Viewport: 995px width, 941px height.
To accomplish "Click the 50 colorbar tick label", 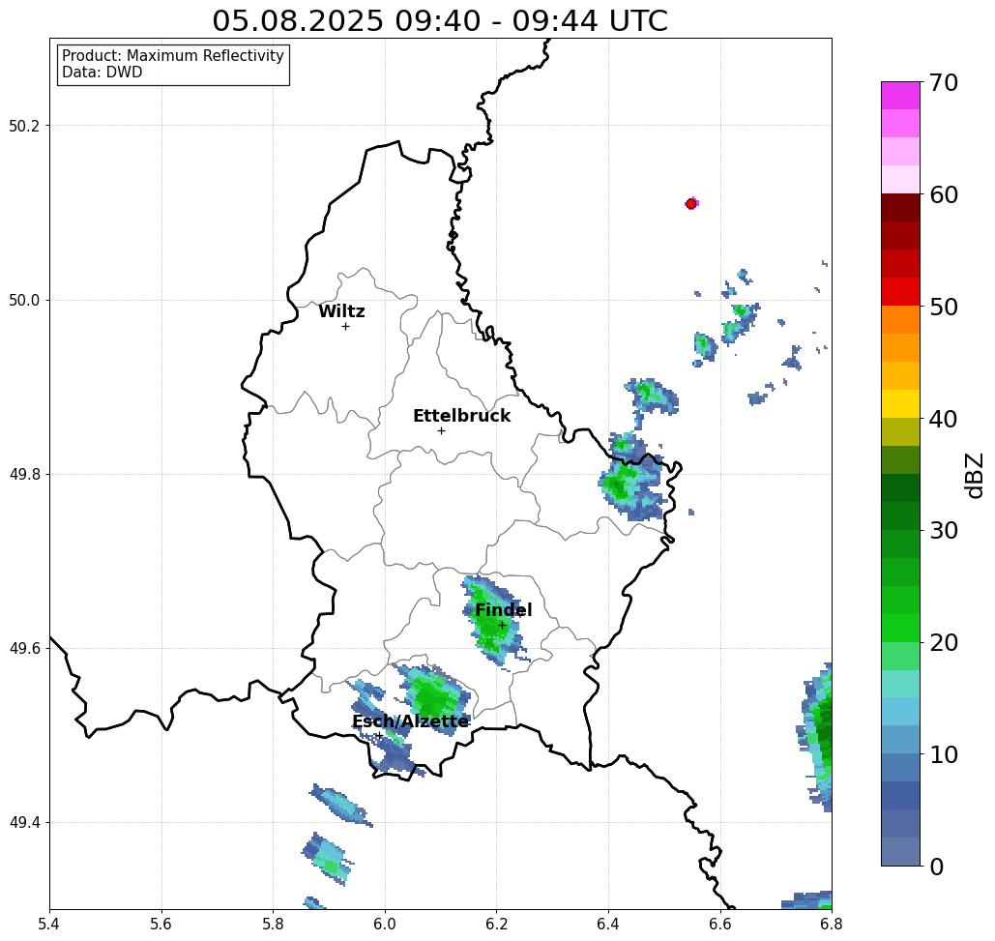I will (944, 307).
